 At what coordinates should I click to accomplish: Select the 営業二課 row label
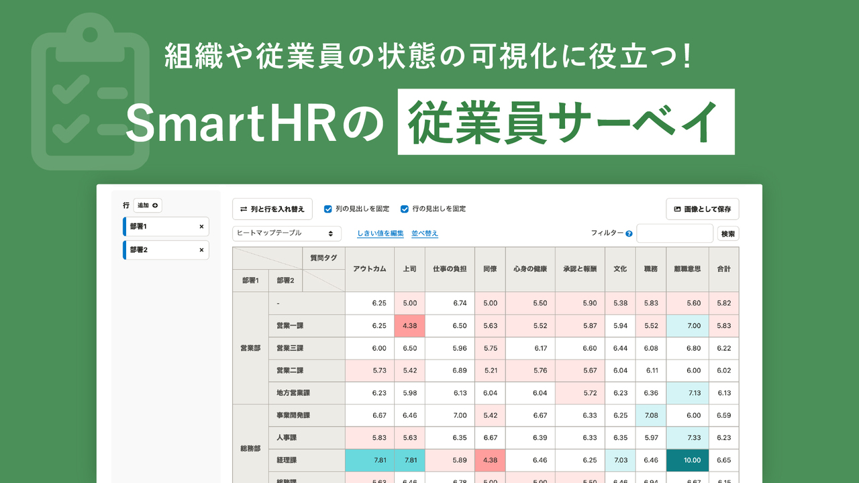307,371
